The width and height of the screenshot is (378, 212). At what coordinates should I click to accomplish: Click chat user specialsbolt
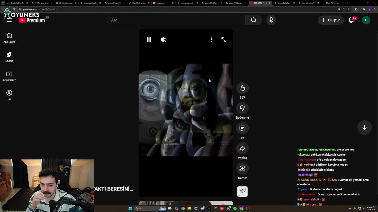coord(311,199)
